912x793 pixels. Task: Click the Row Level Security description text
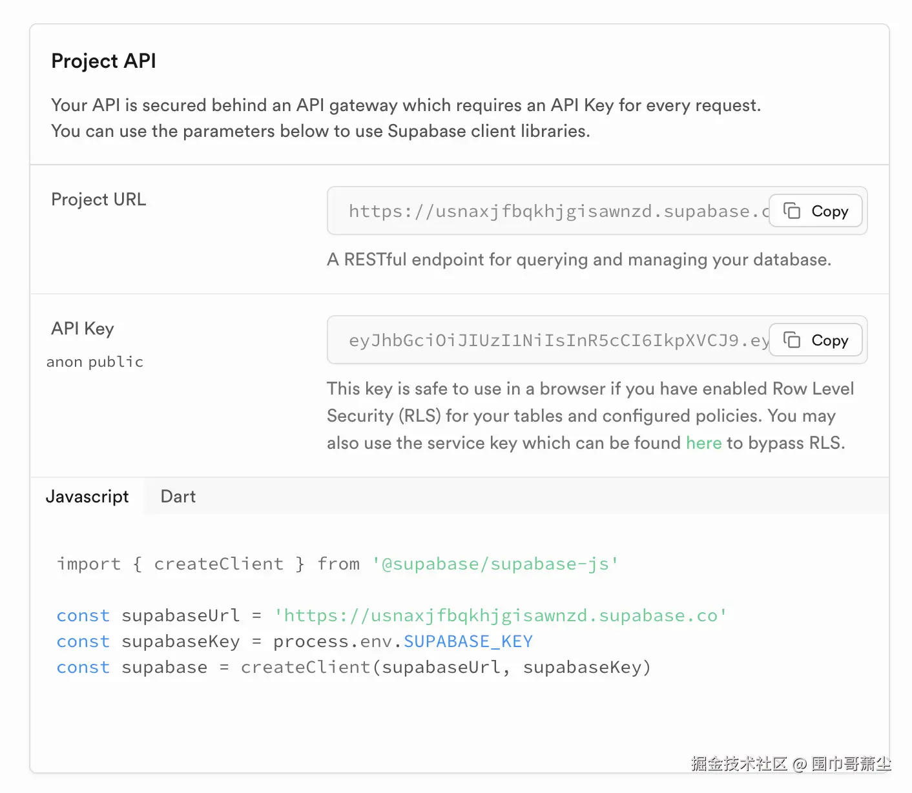point(590,416)
